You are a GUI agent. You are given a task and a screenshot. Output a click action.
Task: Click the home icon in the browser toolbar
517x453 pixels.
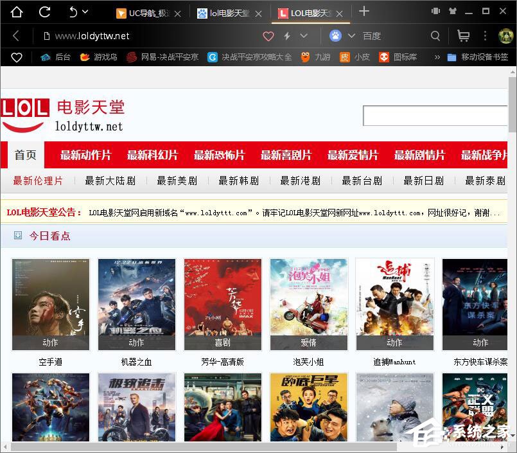(x=16, y=11)
